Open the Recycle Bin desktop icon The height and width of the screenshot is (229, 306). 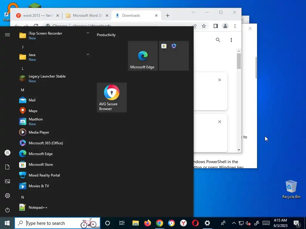(291, 189)
